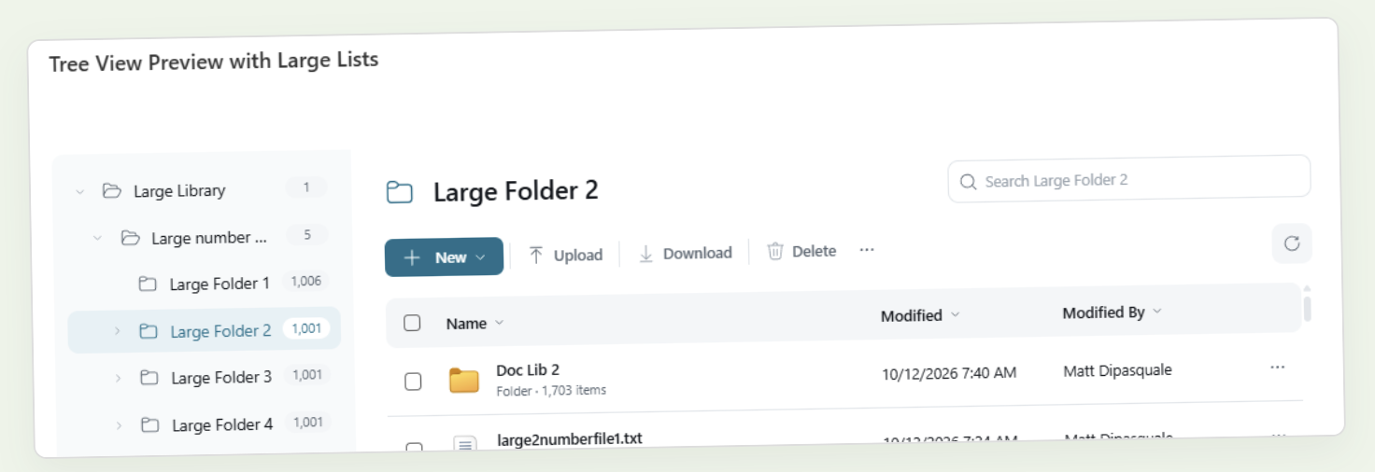
Task: Click the folder icon beside Large Folder 4
Action: tap(150, 424)
